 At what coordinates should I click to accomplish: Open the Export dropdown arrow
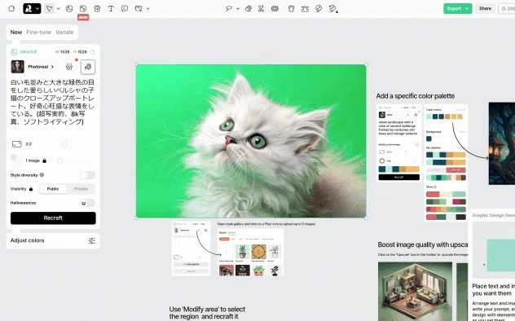coord(467,8)
